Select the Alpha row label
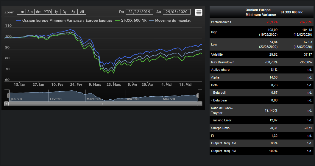This screenshot has height=166, width=315. pos(215,77)
